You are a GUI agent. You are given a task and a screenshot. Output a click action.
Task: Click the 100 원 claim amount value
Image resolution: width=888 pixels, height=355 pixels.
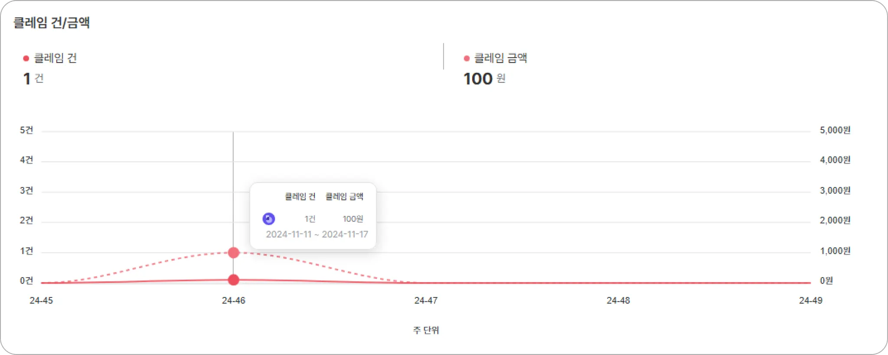point(484,79)
